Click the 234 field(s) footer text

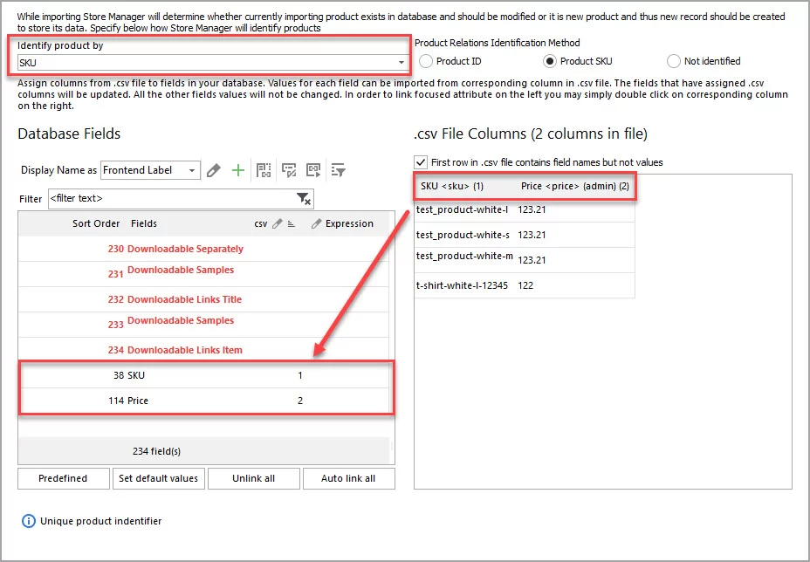coord(156,451)
